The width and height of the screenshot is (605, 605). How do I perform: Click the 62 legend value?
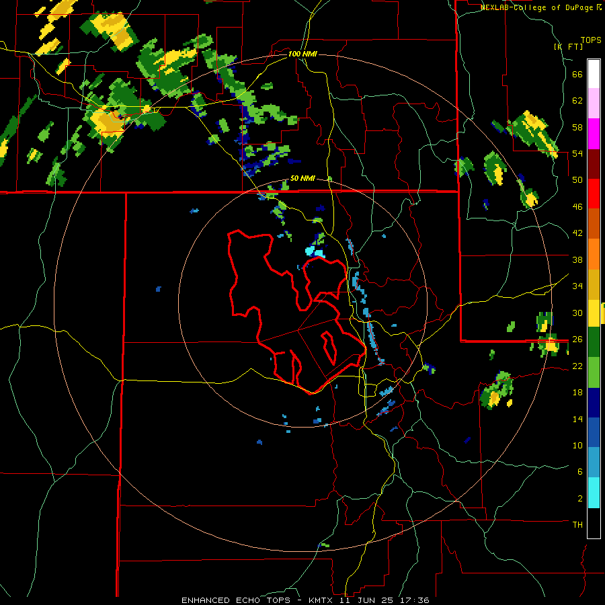point(577,101)
